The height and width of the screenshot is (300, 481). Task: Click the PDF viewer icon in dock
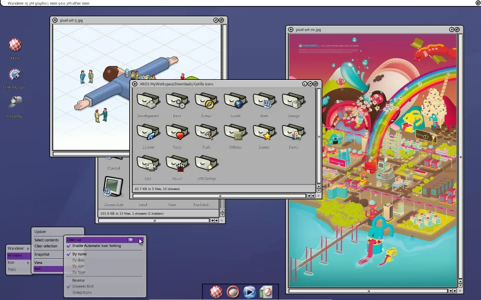click(266, 292)
